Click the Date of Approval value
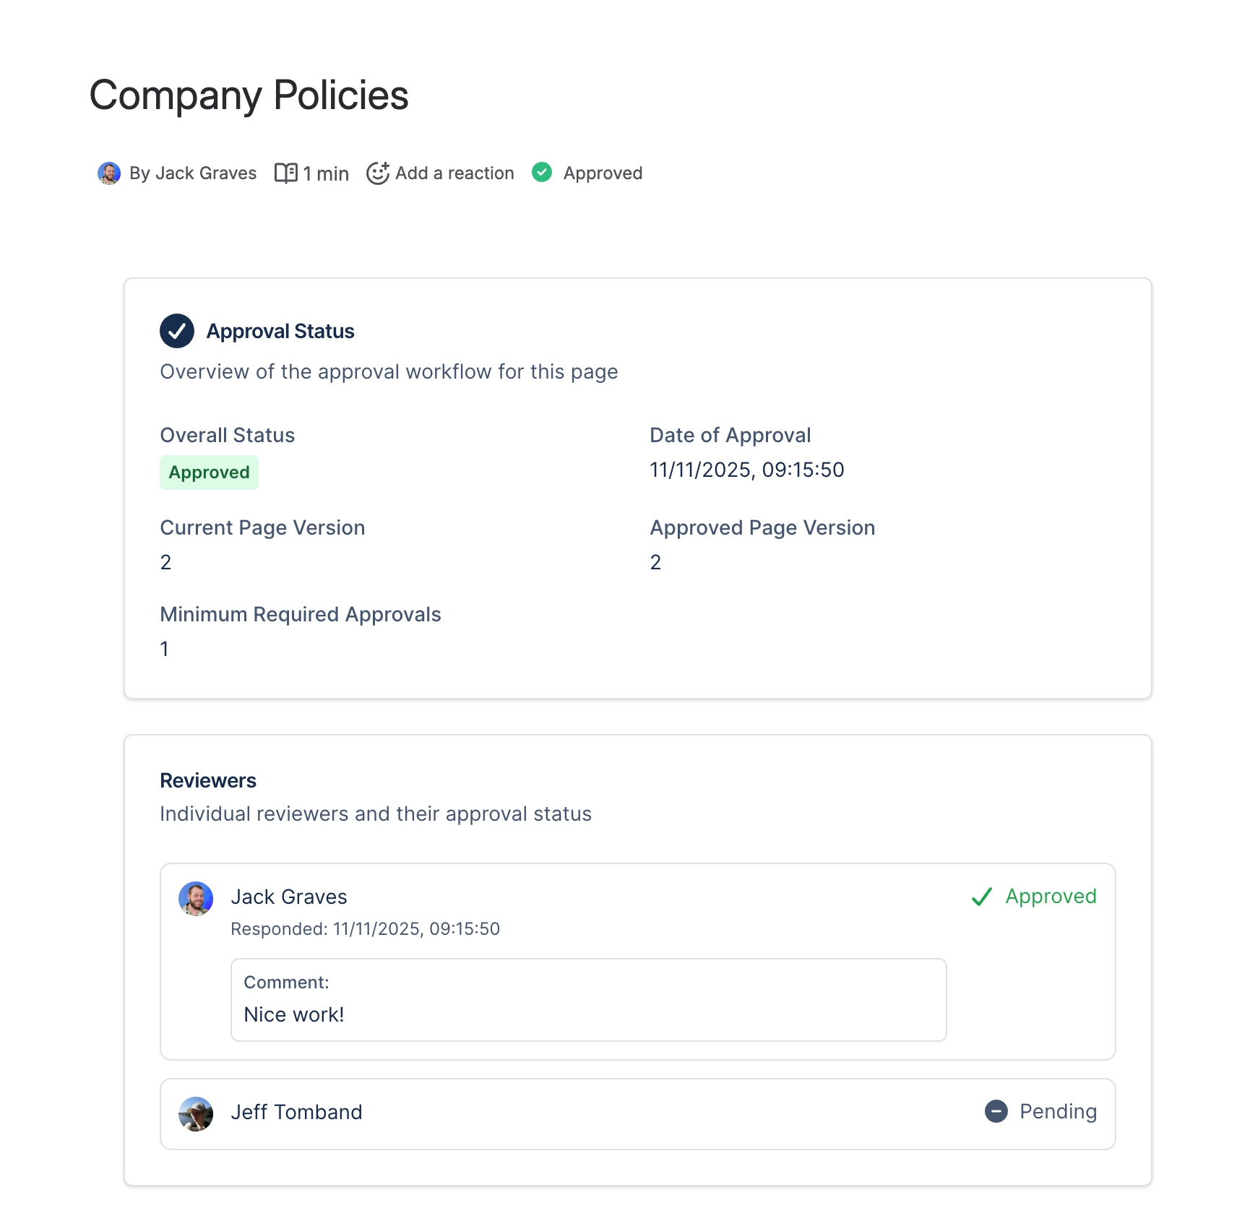The height and width of the screenshot is (1221, 1250). click(x=746, y=469)
